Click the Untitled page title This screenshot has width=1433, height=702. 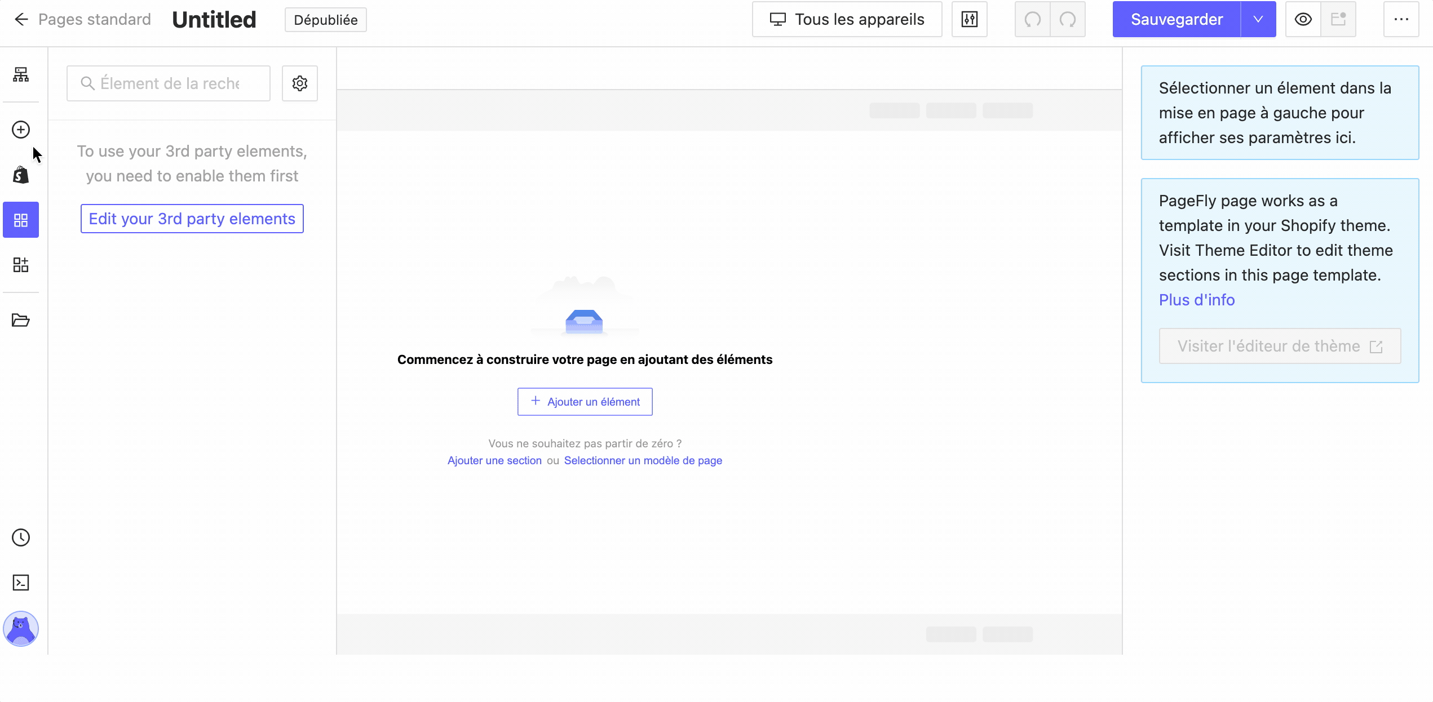pos(214,20)
